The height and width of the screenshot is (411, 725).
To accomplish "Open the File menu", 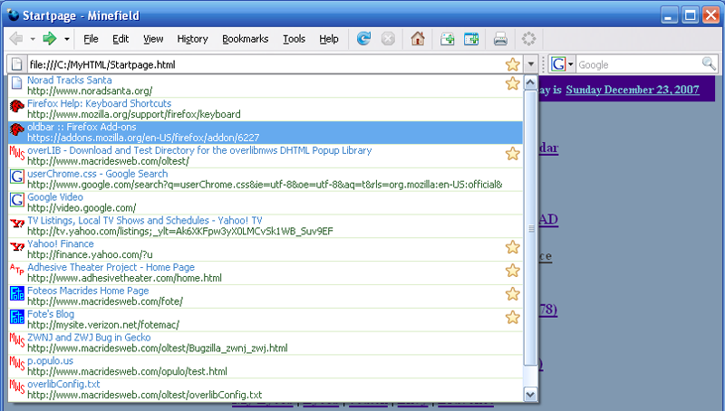I will (91, 39).
